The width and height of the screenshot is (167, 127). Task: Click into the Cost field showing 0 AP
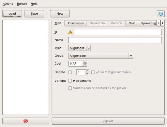[x=76, y=64]
